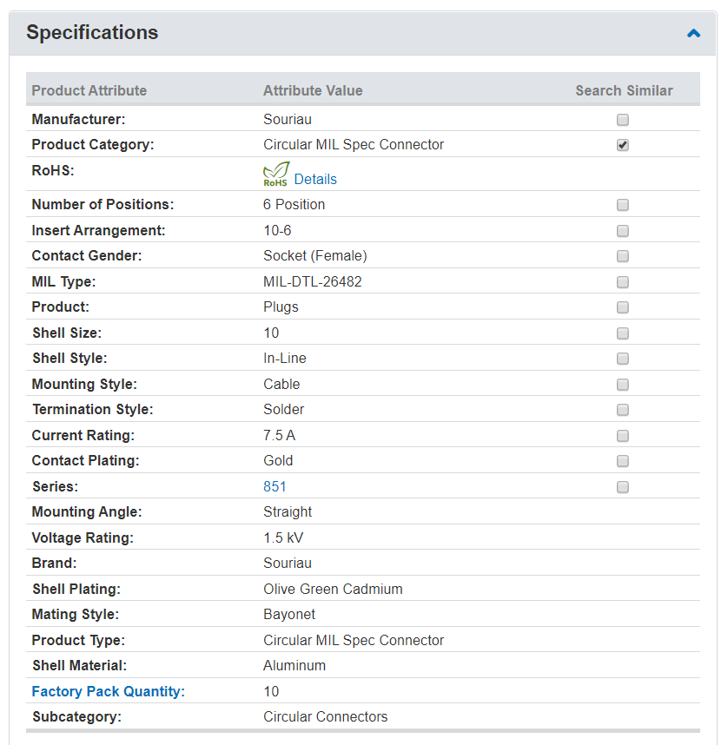This screenshot has width=728, height=745.
Task: Click the Product Type value text
Action: coord(354,640)
